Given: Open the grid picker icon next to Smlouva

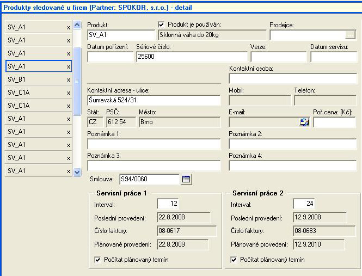Looking at the screenshot, I should tap(186, 179).
